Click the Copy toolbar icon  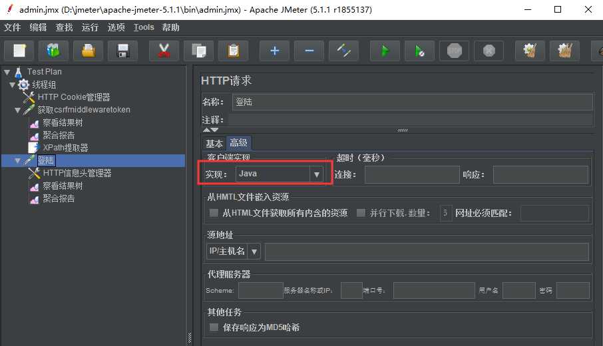(x=199, y=51)
